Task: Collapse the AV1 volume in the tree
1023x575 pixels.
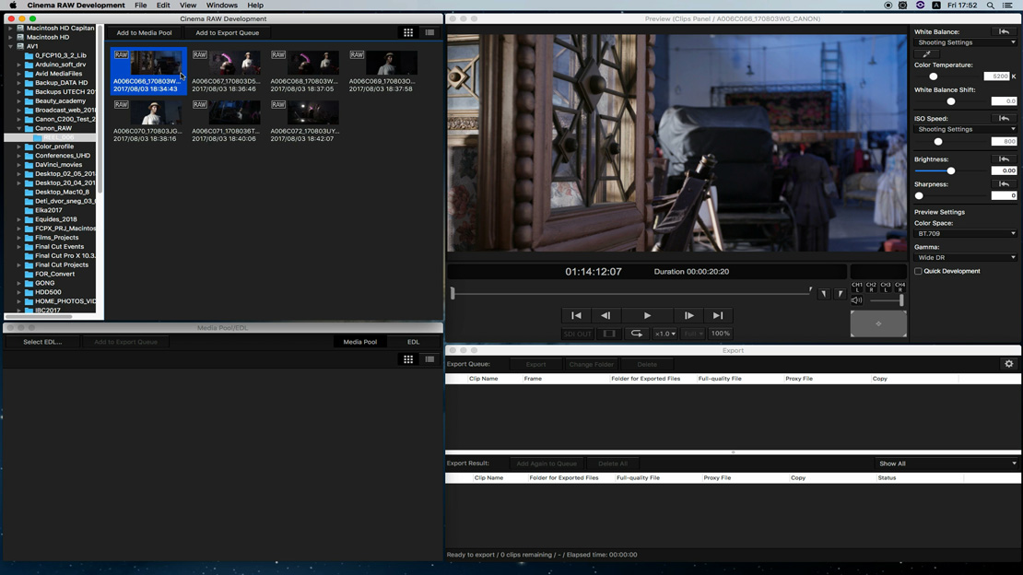Action: point(10,46)
